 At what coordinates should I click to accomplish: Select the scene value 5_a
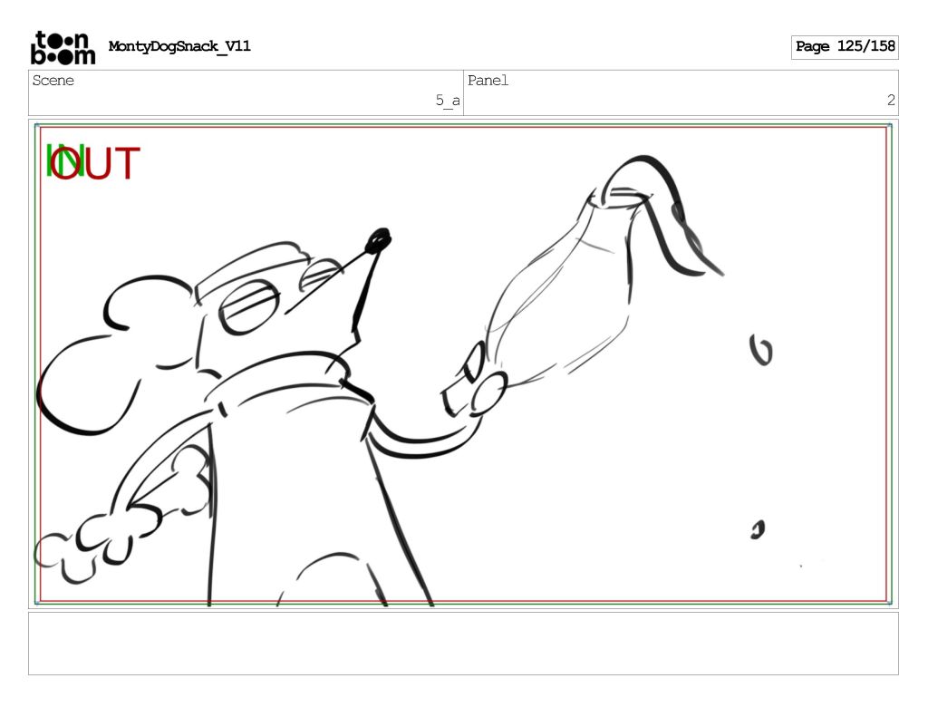pyautogui.click(x=447, y=101)
